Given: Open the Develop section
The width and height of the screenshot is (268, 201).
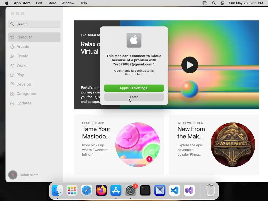Looking at the screenshot, I should [x=34, y=84].
